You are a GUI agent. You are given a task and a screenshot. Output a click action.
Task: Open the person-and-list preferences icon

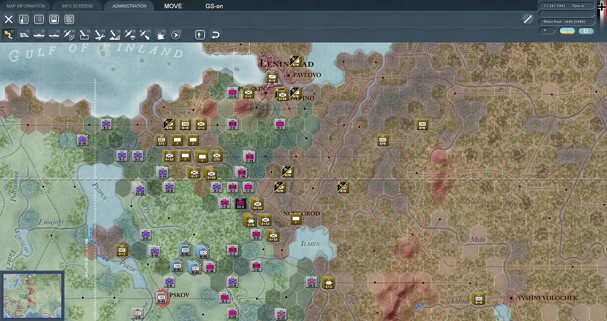point(24,20)
